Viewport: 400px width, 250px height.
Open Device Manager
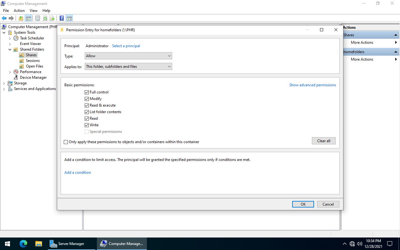point(33,77)
